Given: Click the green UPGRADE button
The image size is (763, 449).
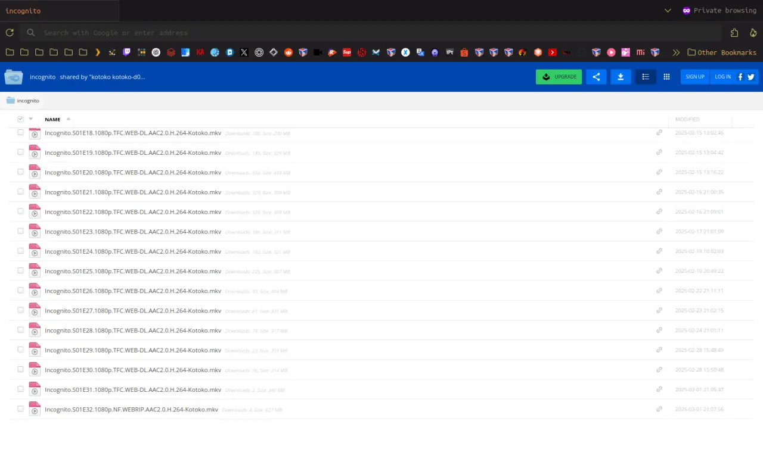Looking at the screenshot, I should coord(559,77).
